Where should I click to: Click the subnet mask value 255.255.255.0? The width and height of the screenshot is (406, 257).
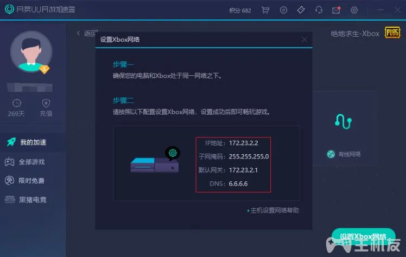[249, 156]
